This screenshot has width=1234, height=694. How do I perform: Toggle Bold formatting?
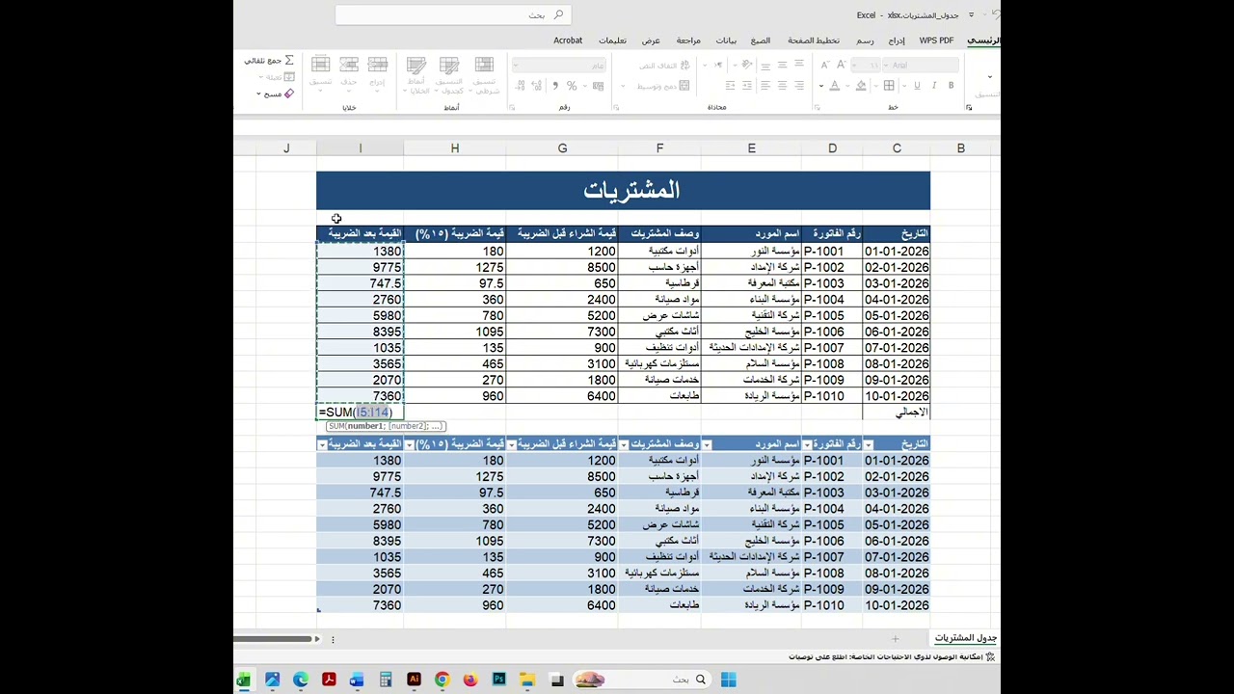point(951,86)
